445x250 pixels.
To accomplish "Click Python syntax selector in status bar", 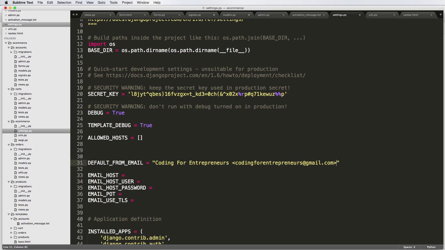I will pos(431,247).
